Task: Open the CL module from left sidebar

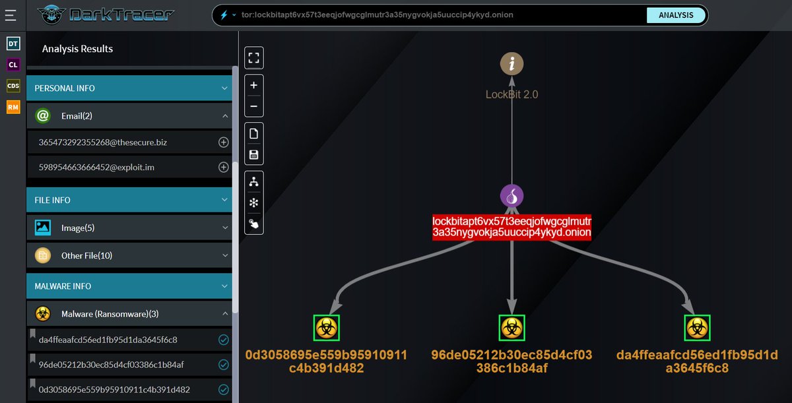Action: pyautogui.click(x=13, y=65)
